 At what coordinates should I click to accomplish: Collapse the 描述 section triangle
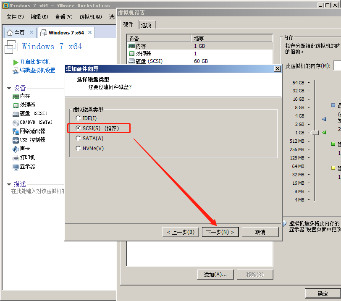[9, 184]
